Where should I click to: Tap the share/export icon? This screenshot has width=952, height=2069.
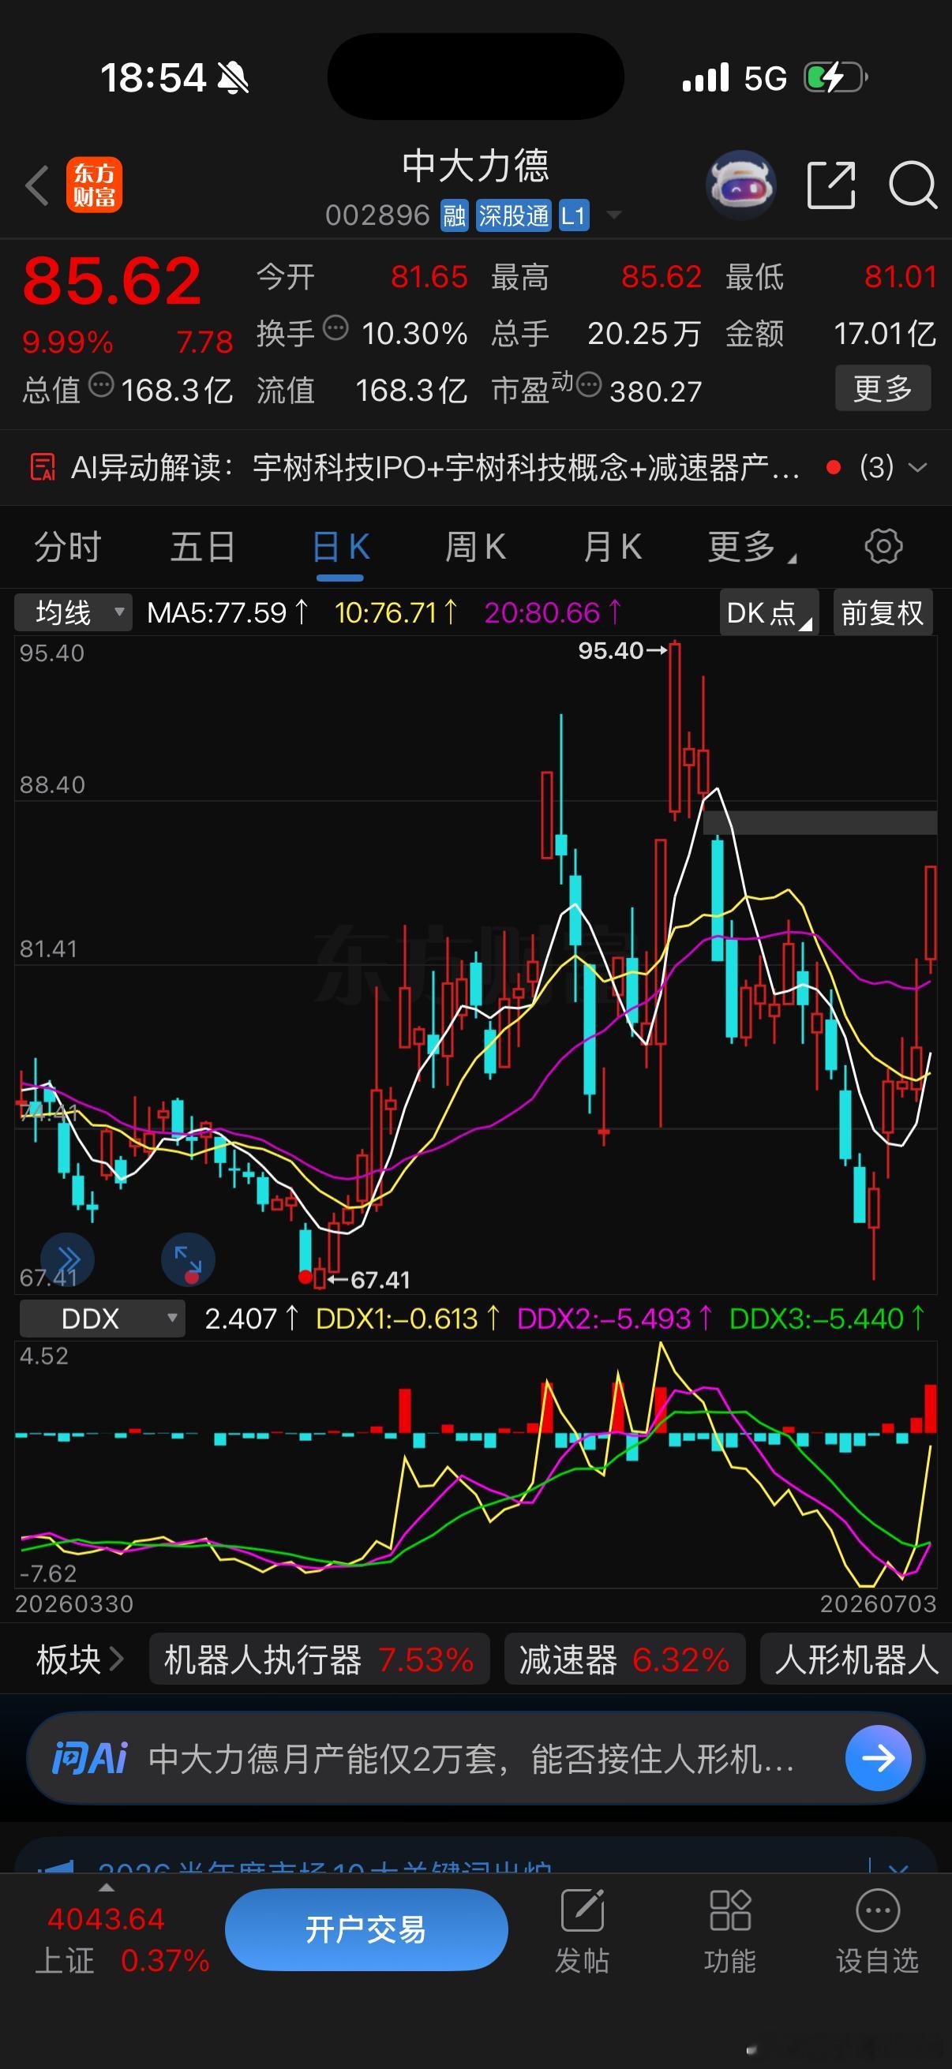pos(830,185)
